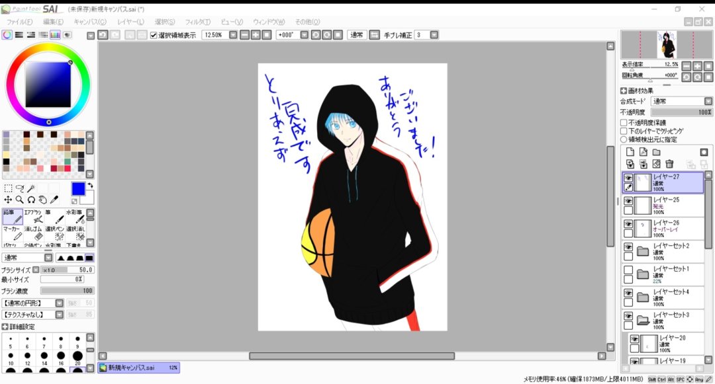Open the ファイル(F) menu

pyautogui.click(x=19, y=22)
